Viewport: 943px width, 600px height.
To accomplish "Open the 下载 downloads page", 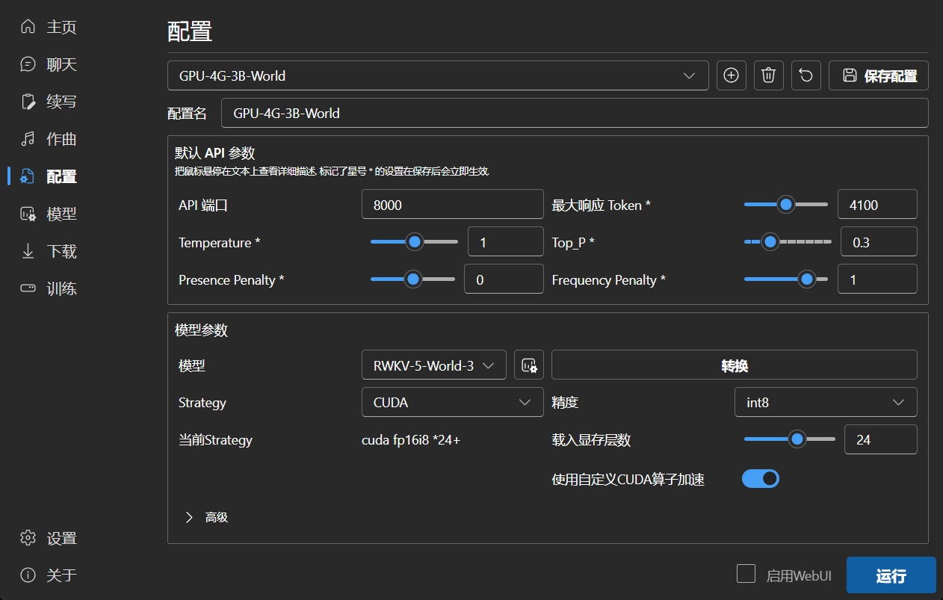I will tap(49, 252).
